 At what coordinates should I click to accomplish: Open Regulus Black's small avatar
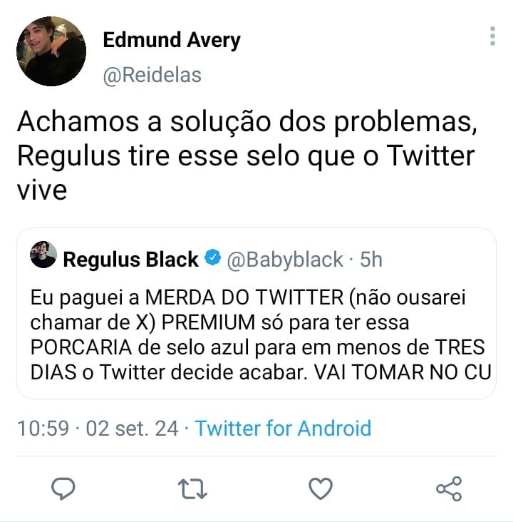tap(43, 255)
